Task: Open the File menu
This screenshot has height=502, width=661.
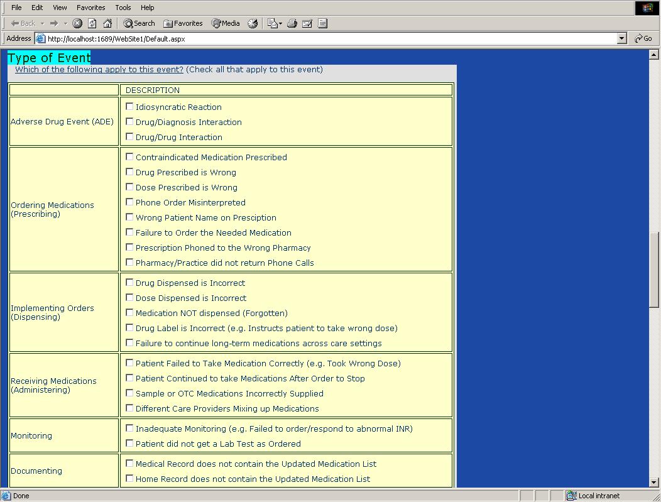Action: 16,8
